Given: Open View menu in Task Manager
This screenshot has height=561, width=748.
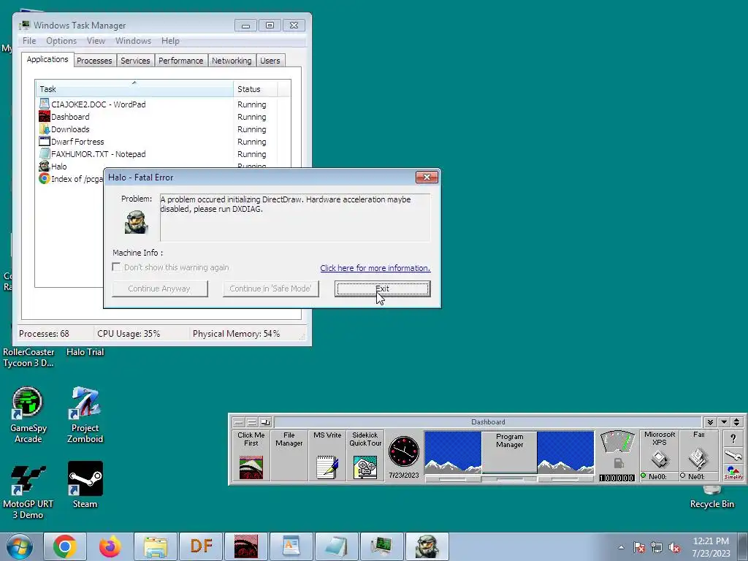Looking at the screenshot, I should tap(96, 41).
